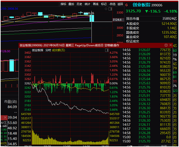Image resolution: width=179 pixels, height=147 pixels.
Task: Click the 市盈(动) value 84.09
Action: tap(12, 107)
